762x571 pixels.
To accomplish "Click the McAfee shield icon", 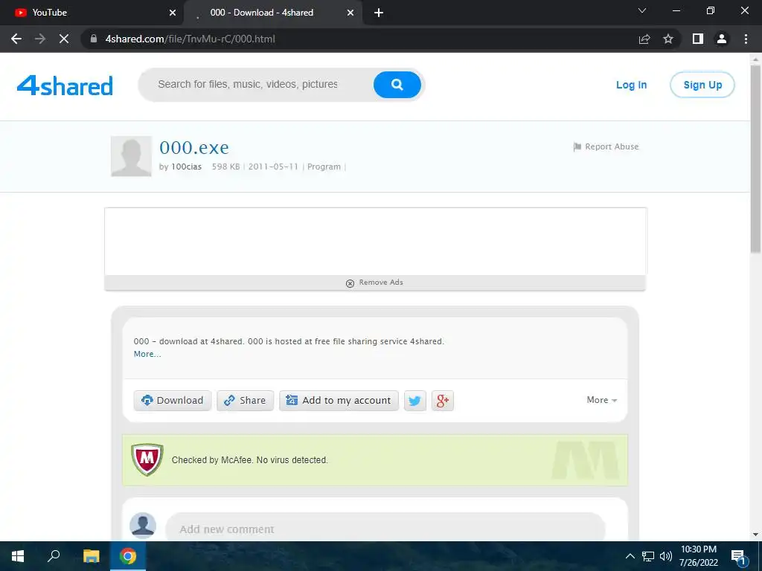I will (x=147, y=459).
